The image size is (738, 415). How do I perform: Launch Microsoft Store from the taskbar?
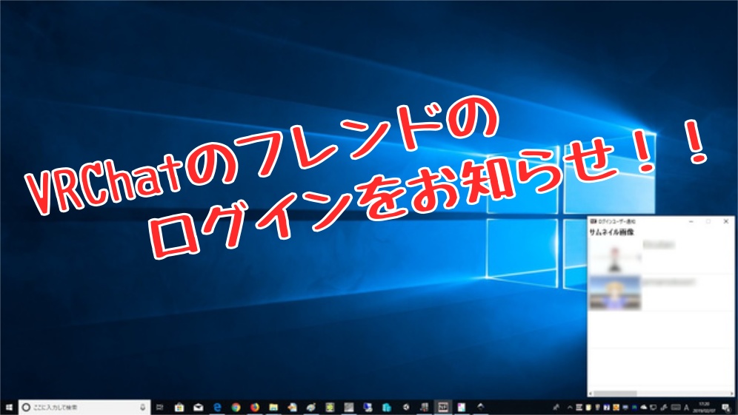coord(179,407)
